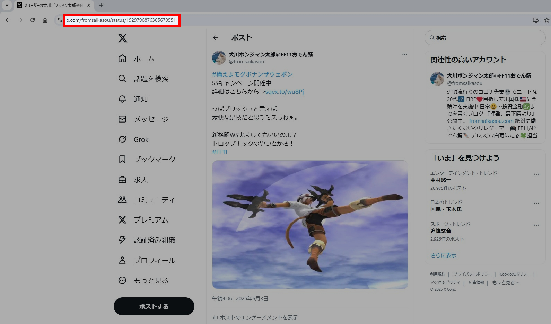The width and height of the screenshot is (551, 324).
Task: Open the 中村悠一 trend
Action: point(441,180)
